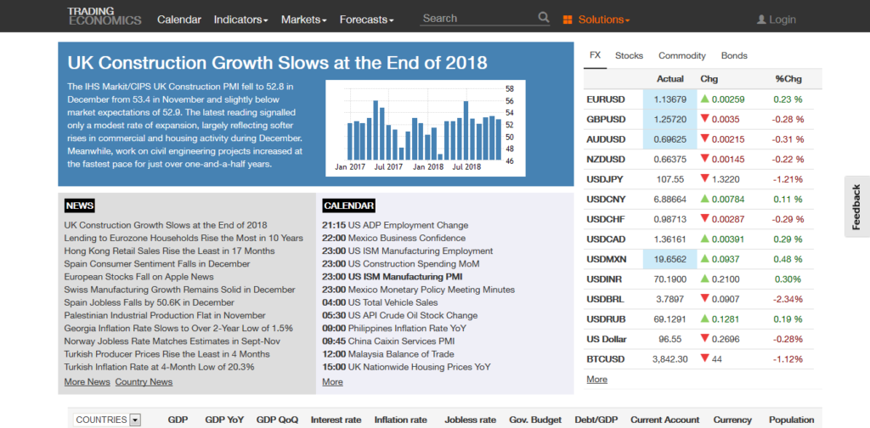
Task: Open Swiss Manufacturing Growth news item
Action: tap(180, 290)
